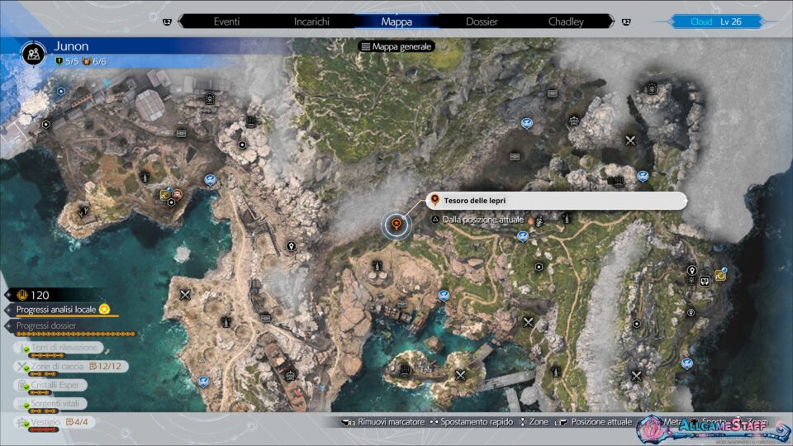
Task: Choose Spostamento rapido fast travel
Action: tap(477, 422)
